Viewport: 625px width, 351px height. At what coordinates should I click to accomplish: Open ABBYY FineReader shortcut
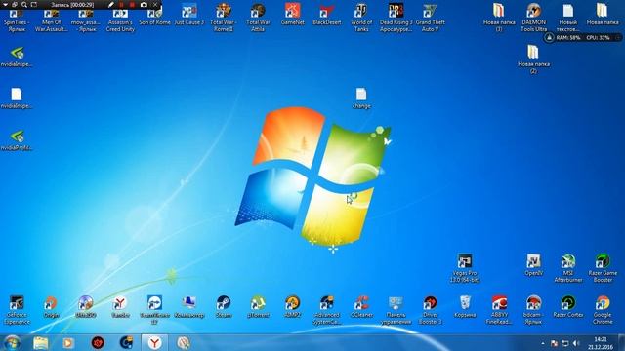click(x=499, y=310)
